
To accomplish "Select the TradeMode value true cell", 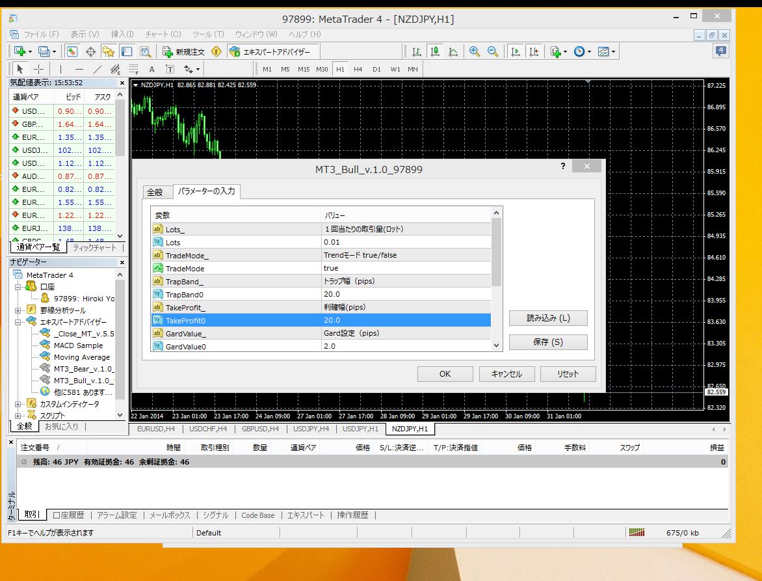I will [406, 268].
